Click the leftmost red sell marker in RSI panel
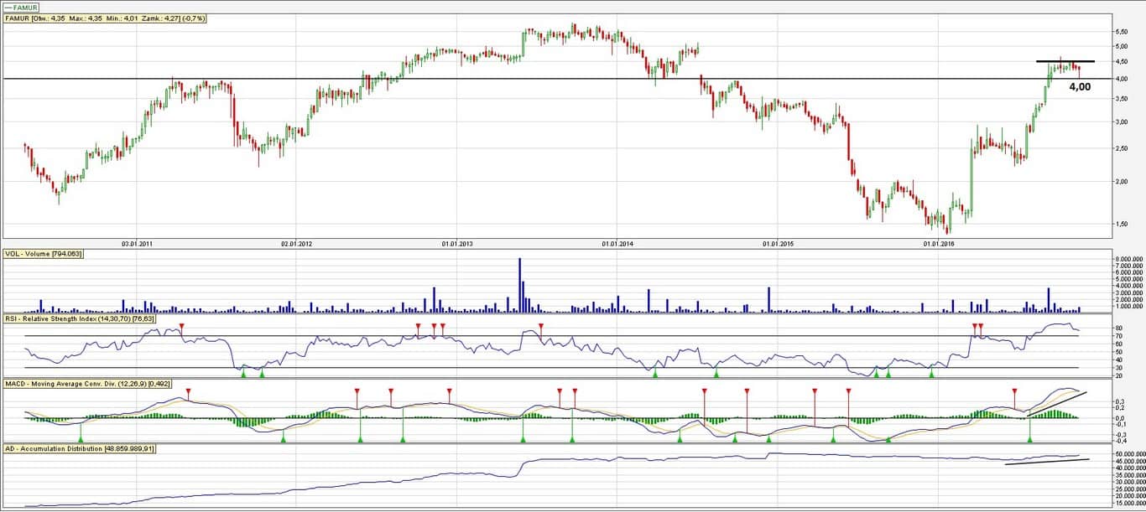Viewport: 1146px width, 512px height. pos(182,325)
